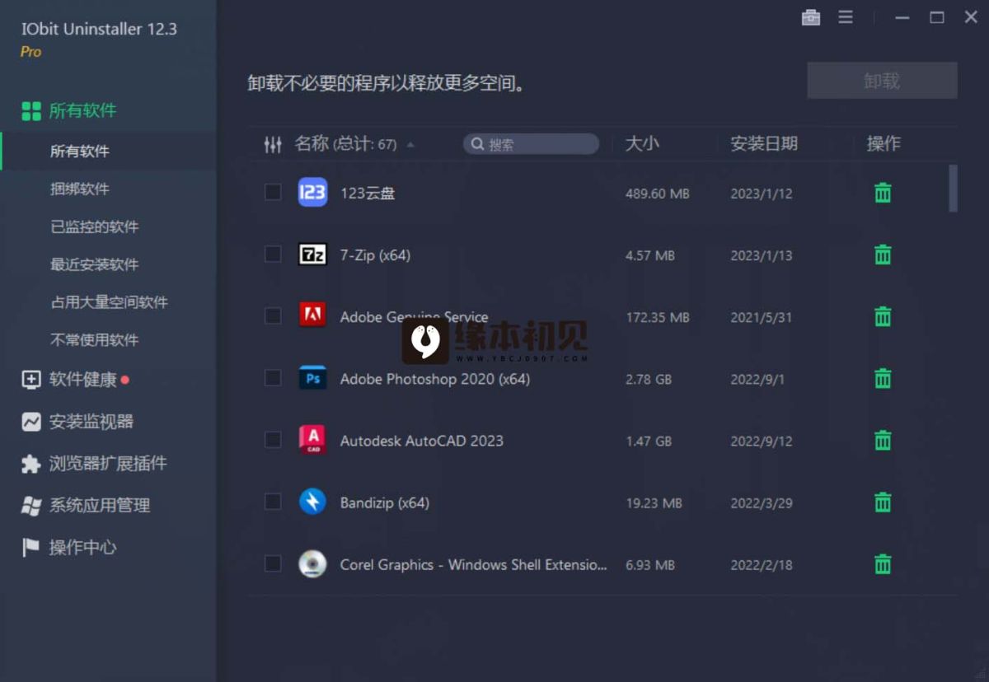The image size is (989, 682).
Task: Open the toolbox icon in the title bar
Action: (x=811, y=17)
